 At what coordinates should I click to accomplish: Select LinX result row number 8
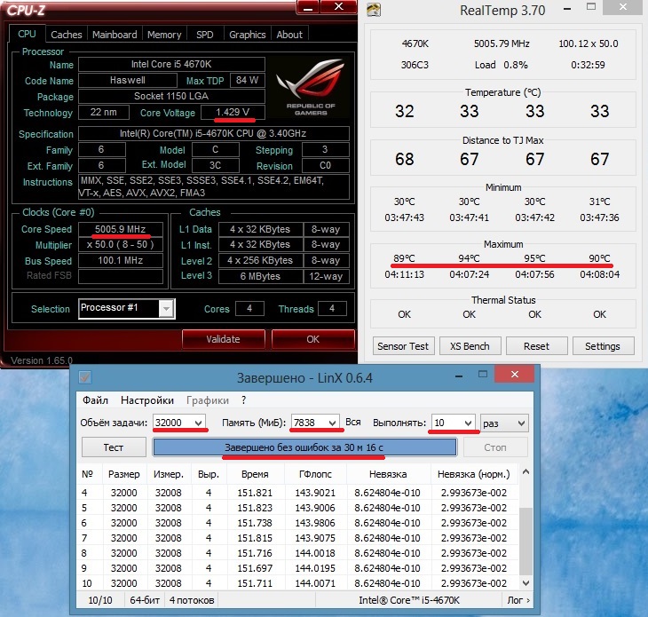coord(298,553)
